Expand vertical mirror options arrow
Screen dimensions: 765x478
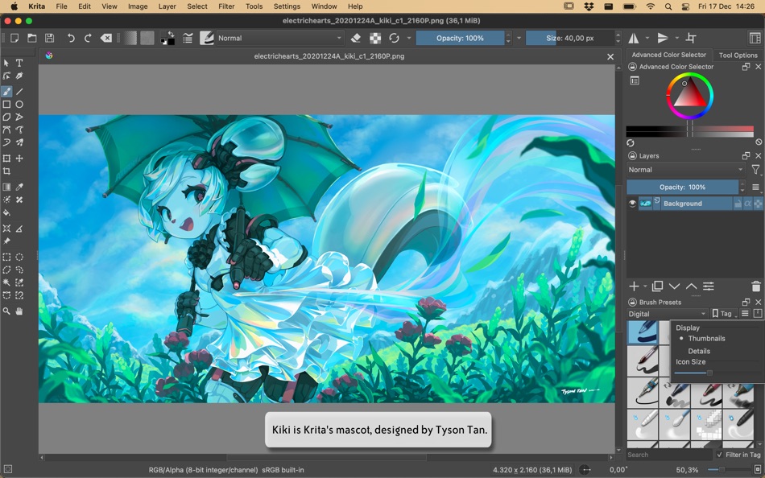pyautogui.click(x=676, y=38)
